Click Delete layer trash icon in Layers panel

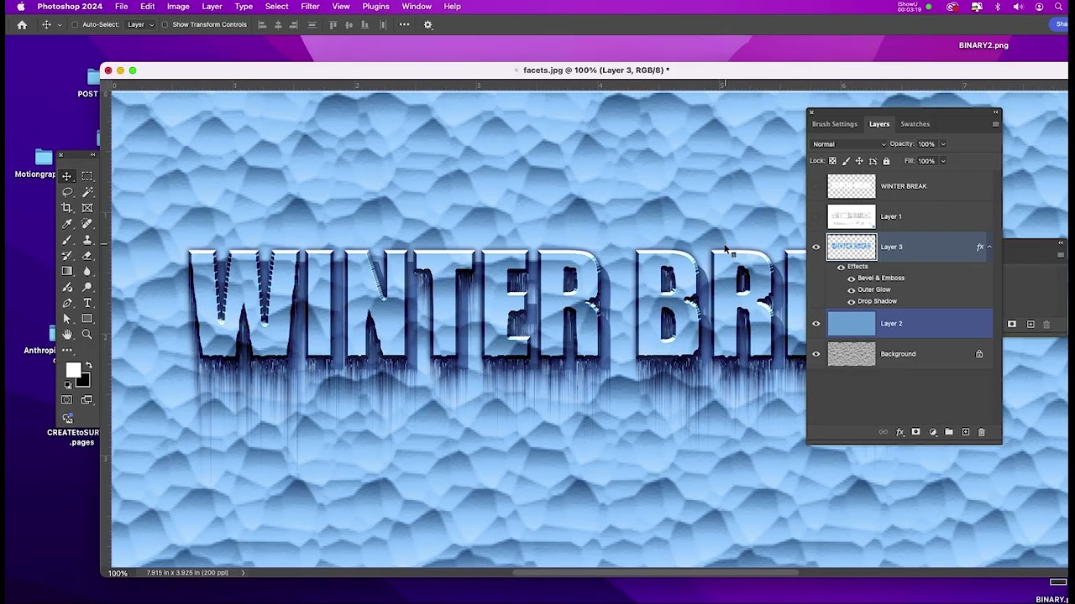(981, 432)
